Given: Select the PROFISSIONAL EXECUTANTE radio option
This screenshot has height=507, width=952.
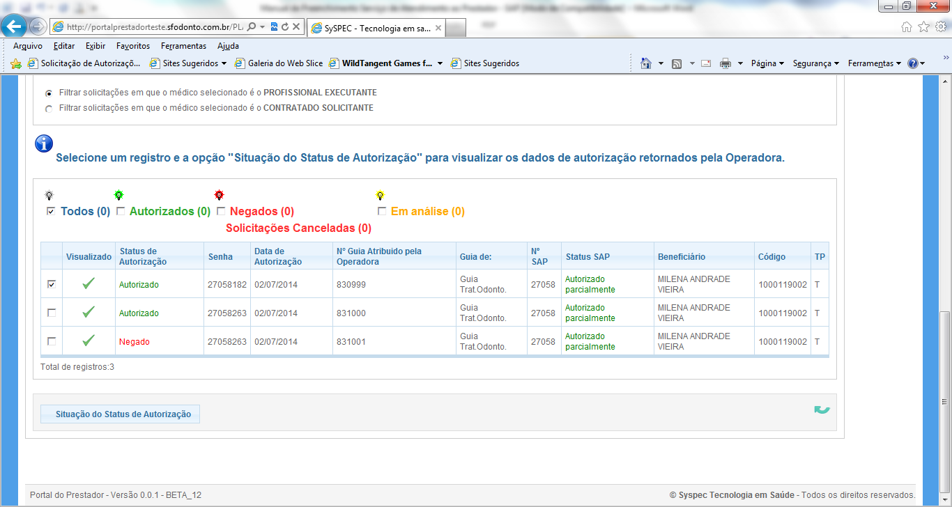Looking at the screenshot, I should tap(49, 93).
